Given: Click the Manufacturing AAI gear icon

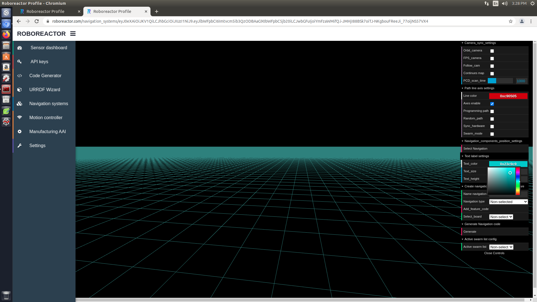Looking at the screenshot, I should click(x=20, y=132).
